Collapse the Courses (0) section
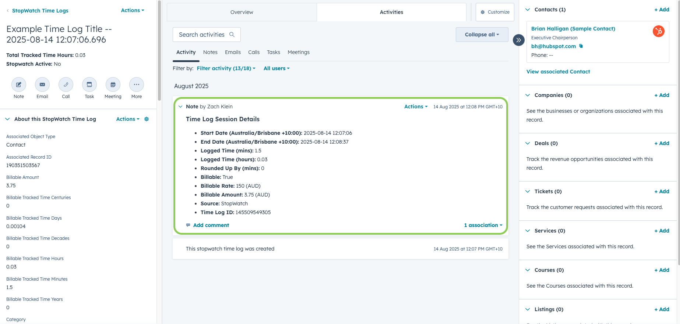The width and height of the screenshot is (680, 324). [528, 270]
